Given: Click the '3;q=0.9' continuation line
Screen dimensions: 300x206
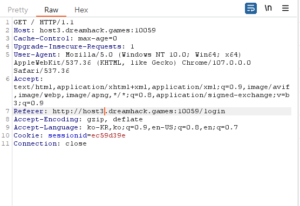Looking at the screenshot, I should (29, 103).
